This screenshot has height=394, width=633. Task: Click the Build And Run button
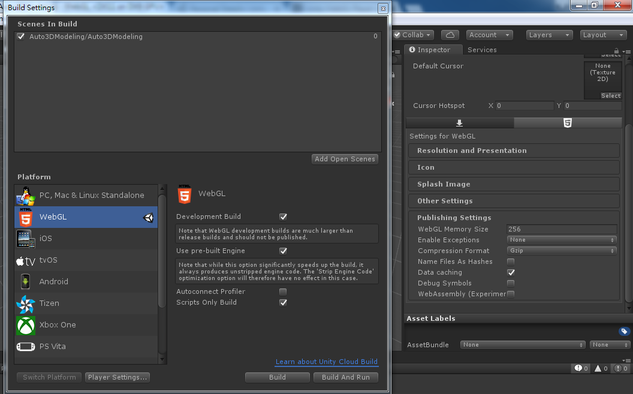tap(346, 377)
